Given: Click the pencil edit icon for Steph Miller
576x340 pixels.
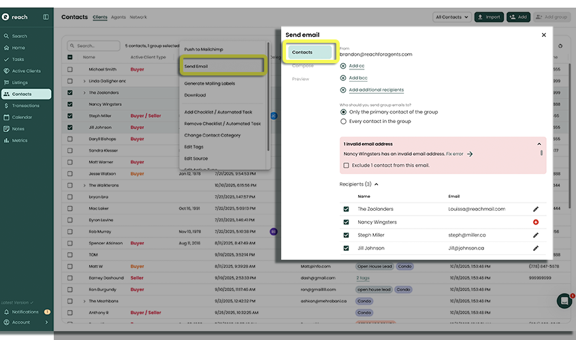Looking at the screenshot, I should pos(536,235).
